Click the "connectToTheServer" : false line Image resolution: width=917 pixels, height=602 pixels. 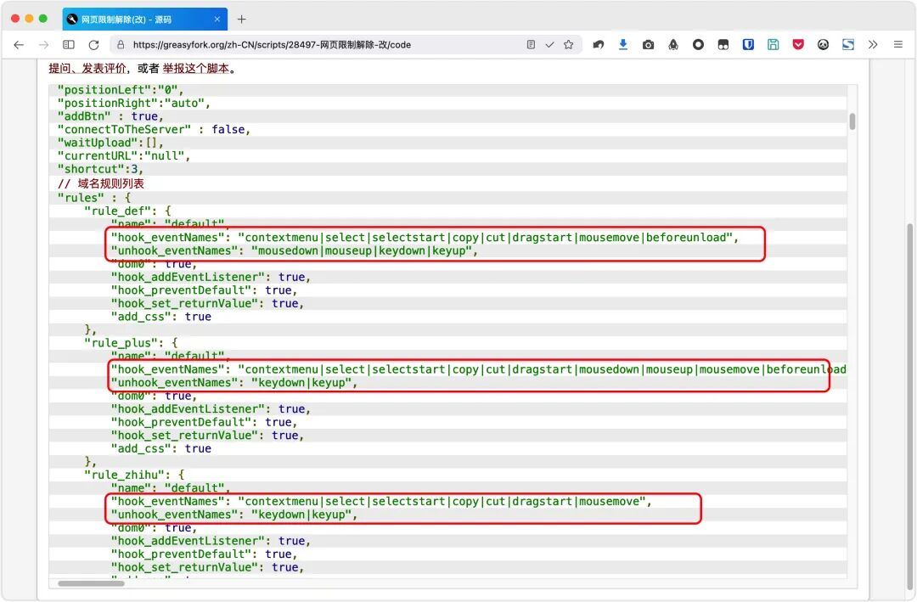coord(154,129)
